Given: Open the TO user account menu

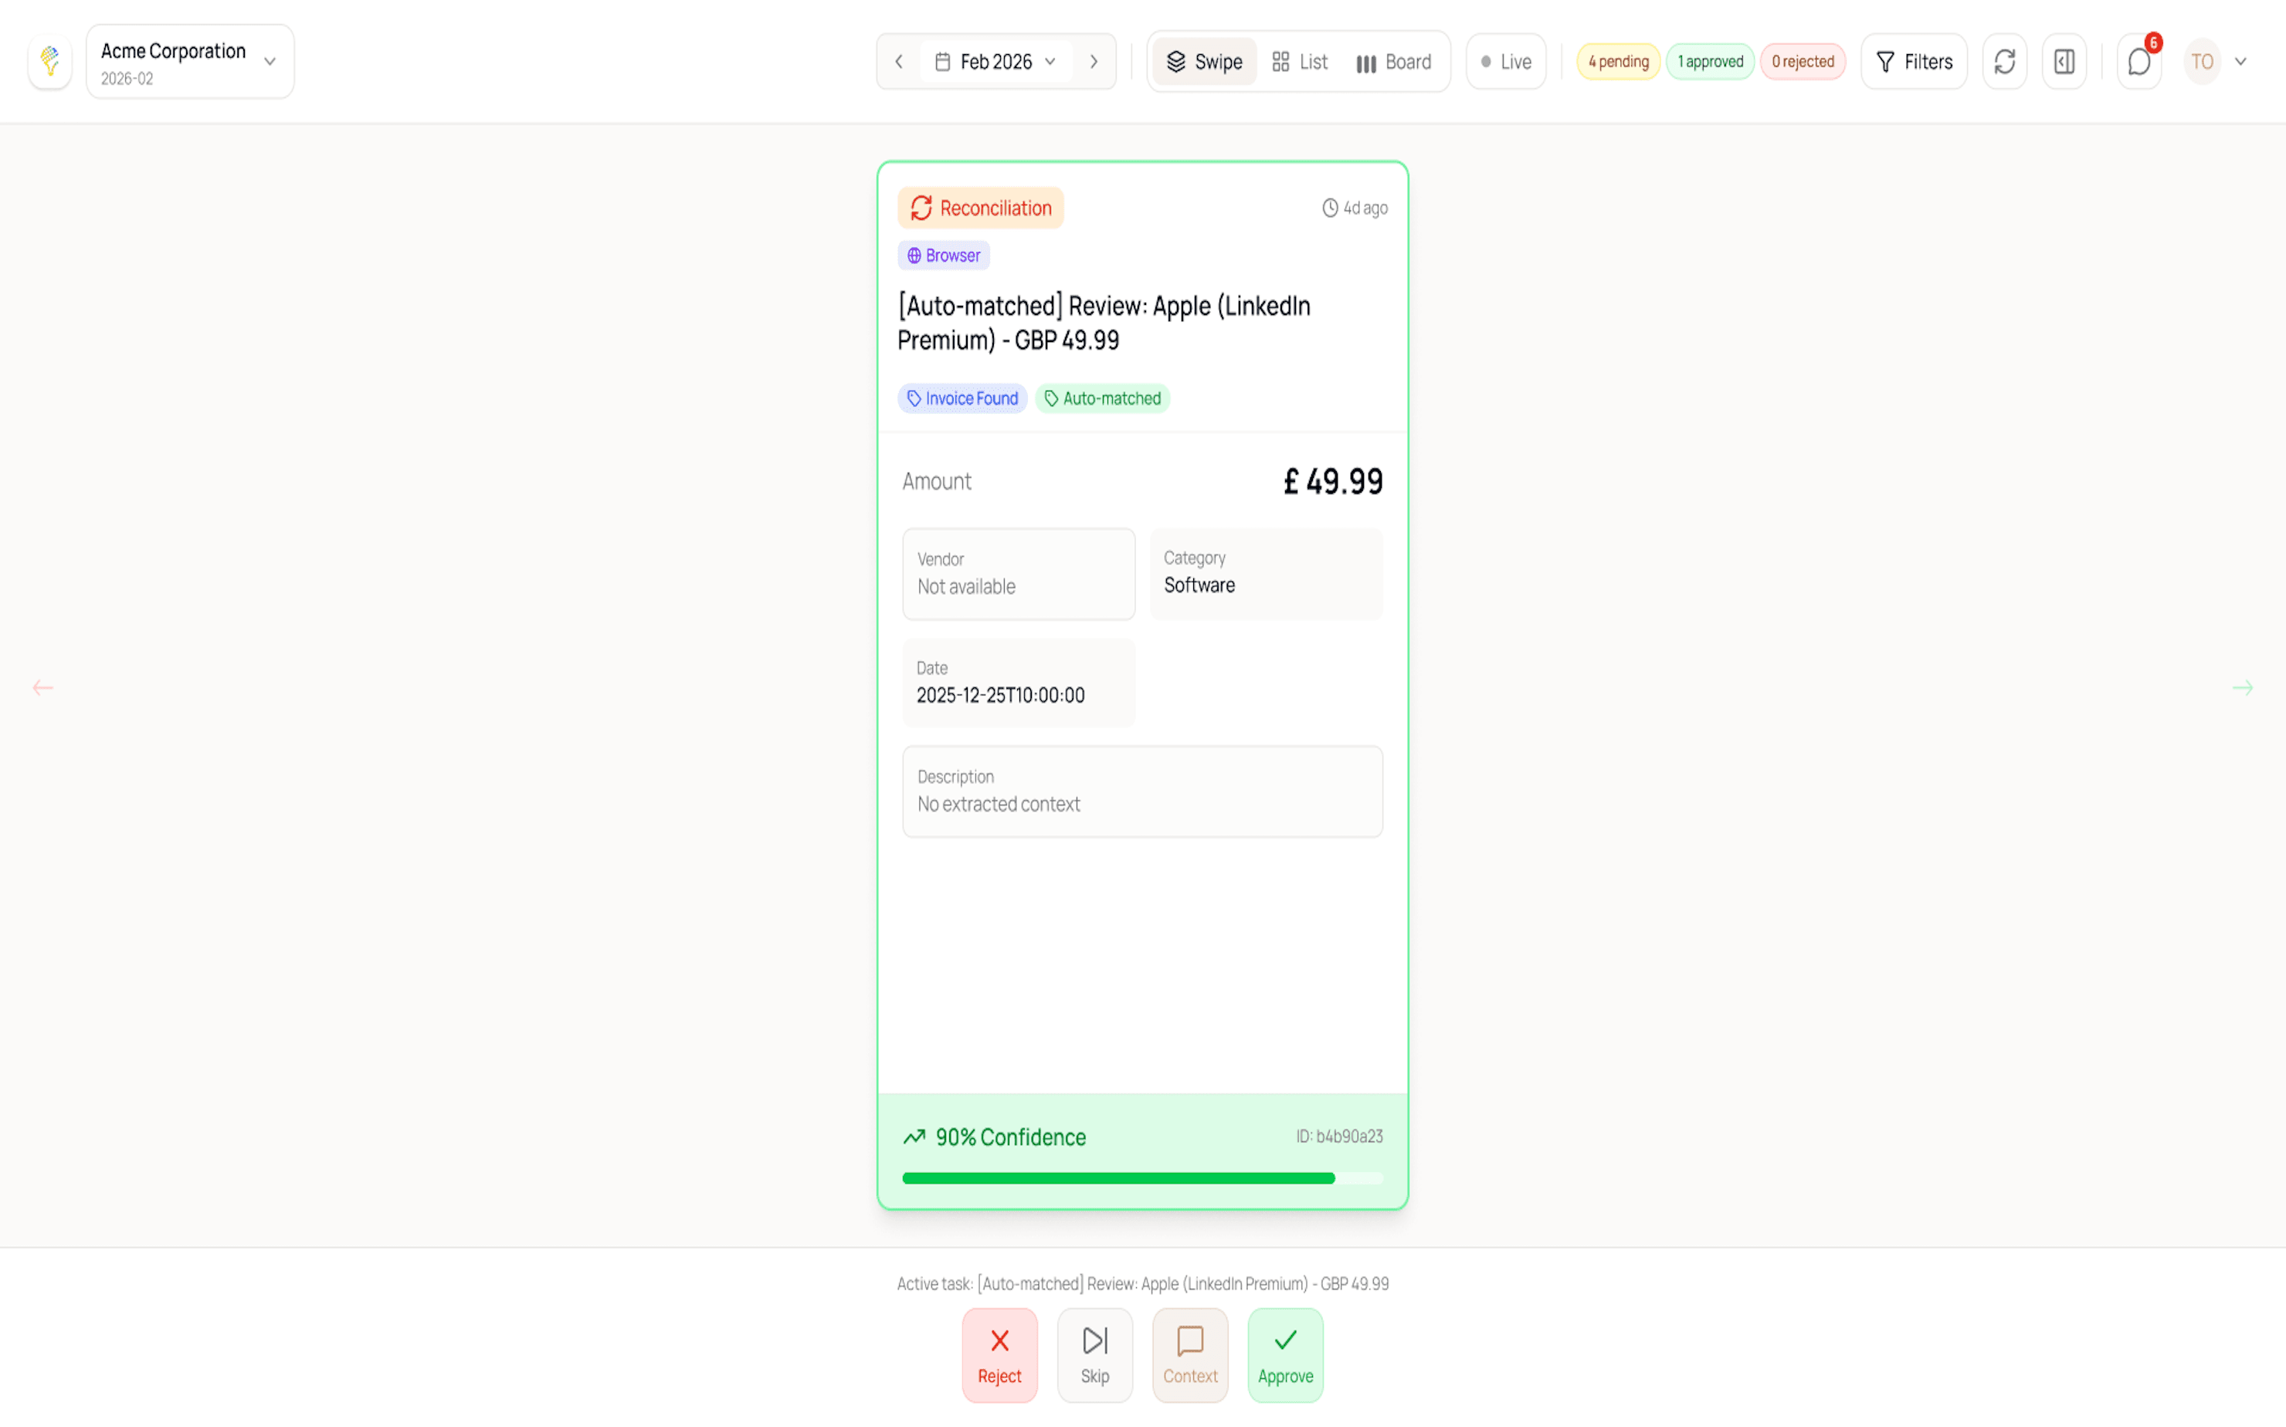Looking at the screenshot, I should [2214, 63].
